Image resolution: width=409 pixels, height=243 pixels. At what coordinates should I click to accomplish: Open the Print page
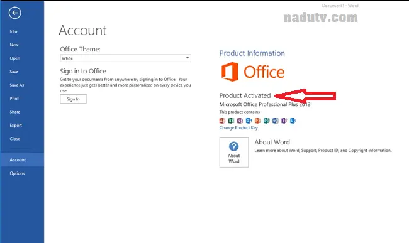pyautogui.click(x=14, y=99)
